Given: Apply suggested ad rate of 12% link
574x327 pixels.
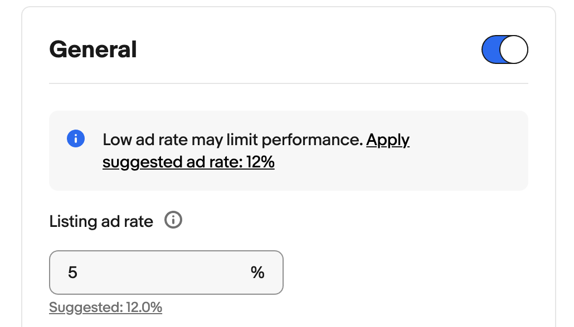Looking at the screenshot, I should [x=256, y=151].
